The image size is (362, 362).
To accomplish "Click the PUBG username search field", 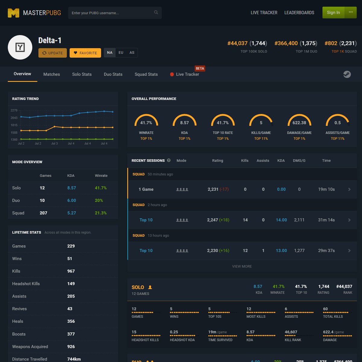I will click(115, 13).
